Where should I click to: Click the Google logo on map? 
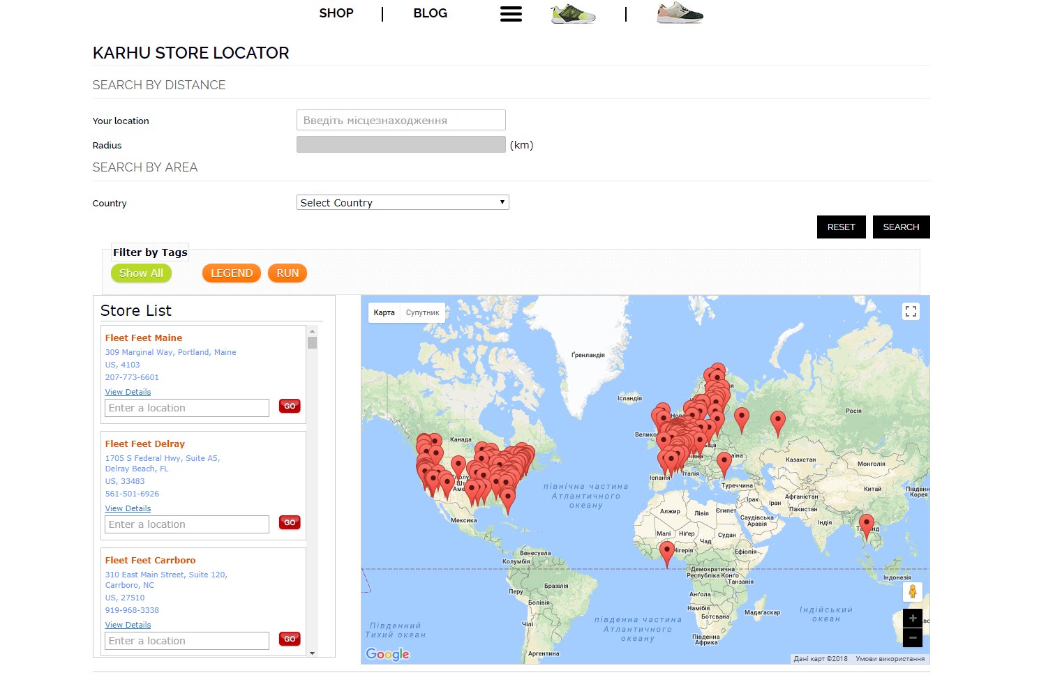(x=387, y=654)
